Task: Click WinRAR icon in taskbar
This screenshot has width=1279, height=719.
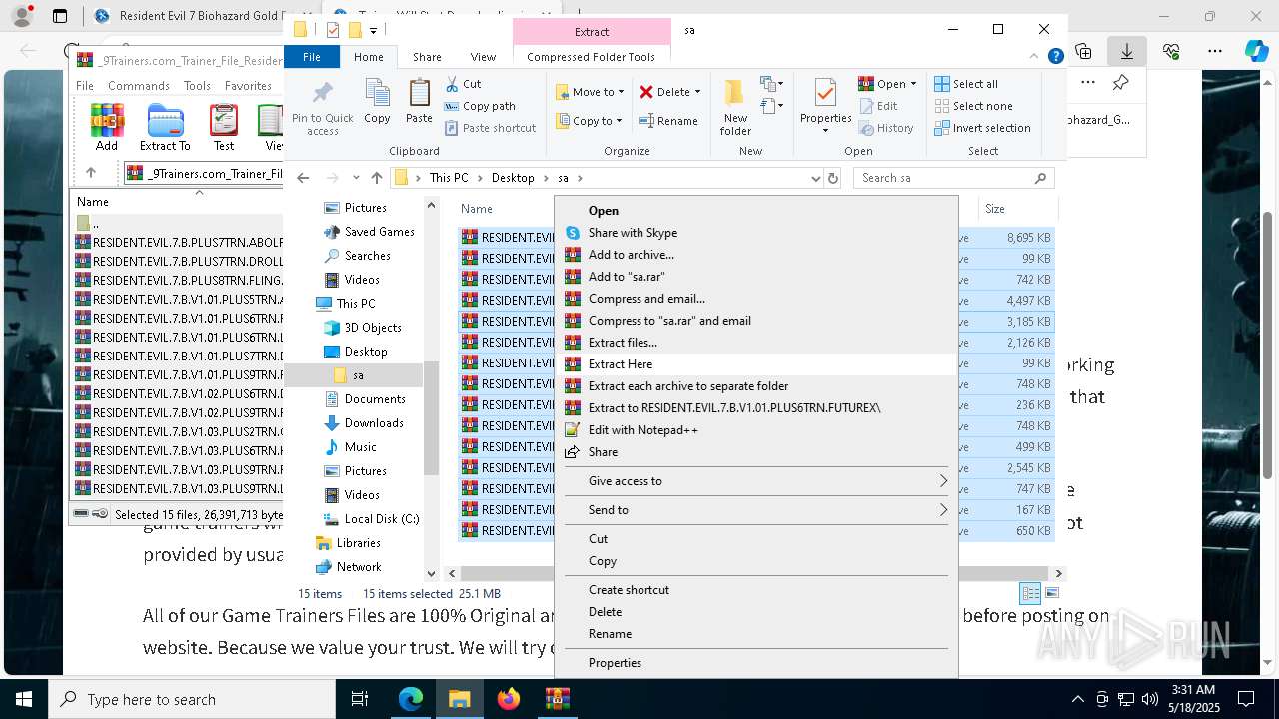Action: pos(558,699)
